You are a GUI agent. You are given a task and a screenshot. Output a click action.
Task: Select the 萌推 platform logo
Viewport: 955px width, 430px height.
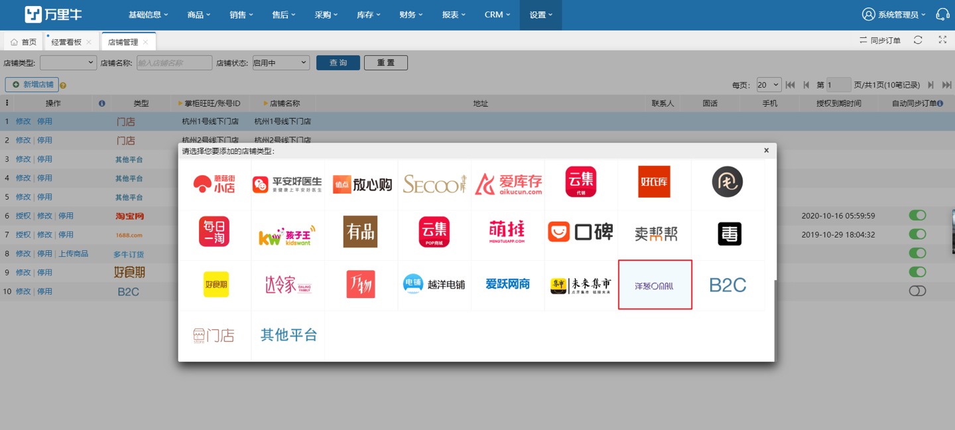507,232
